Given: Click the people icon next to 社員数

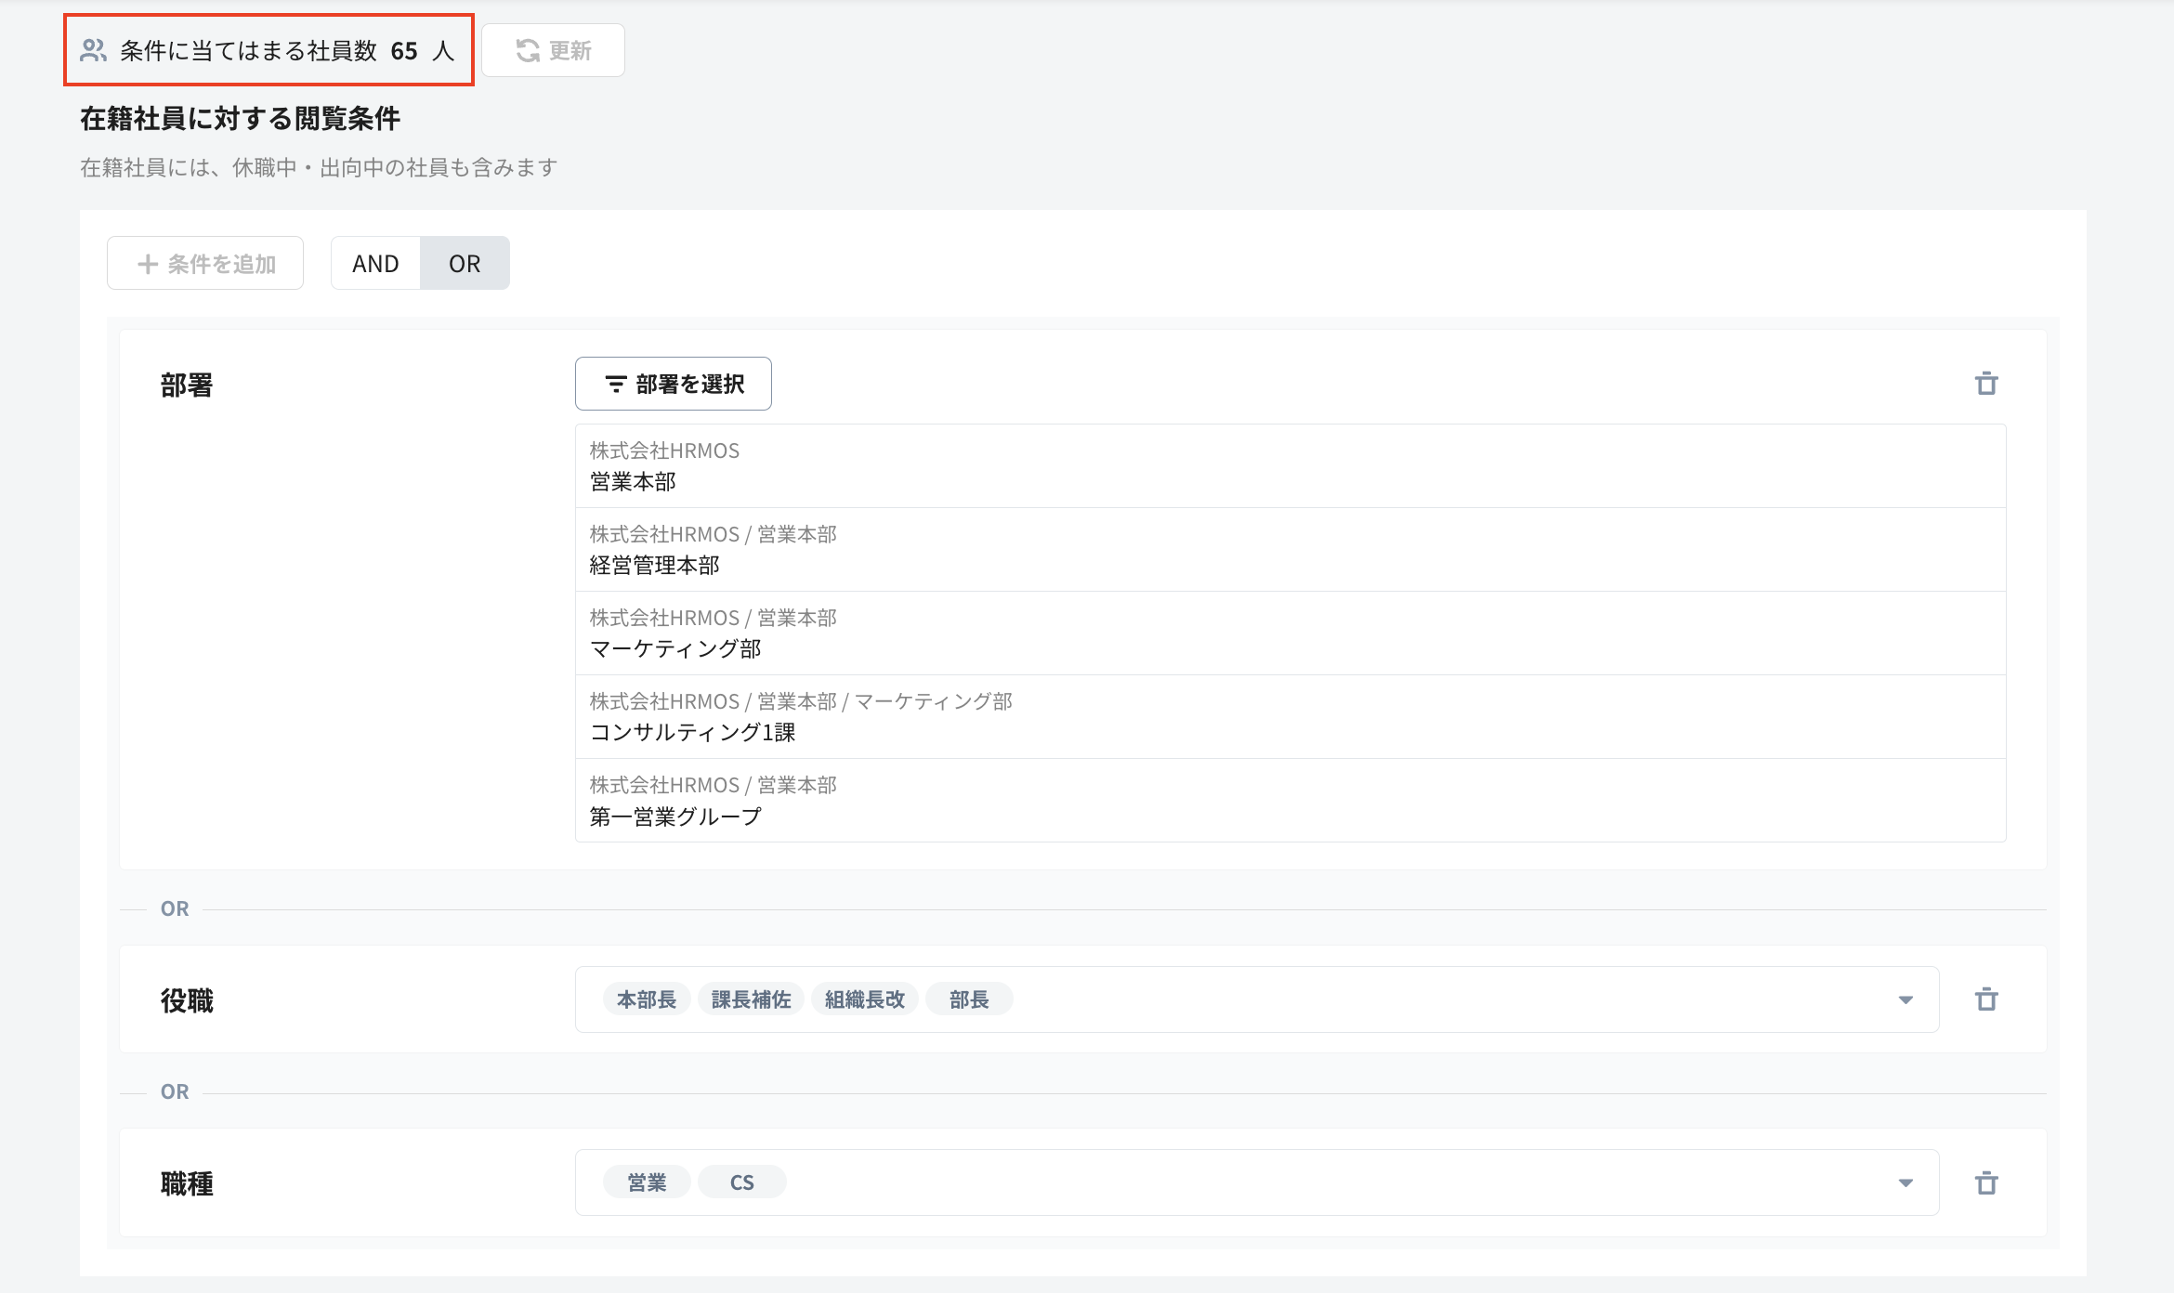Looking at the screenshot, I should click(93, 51).
